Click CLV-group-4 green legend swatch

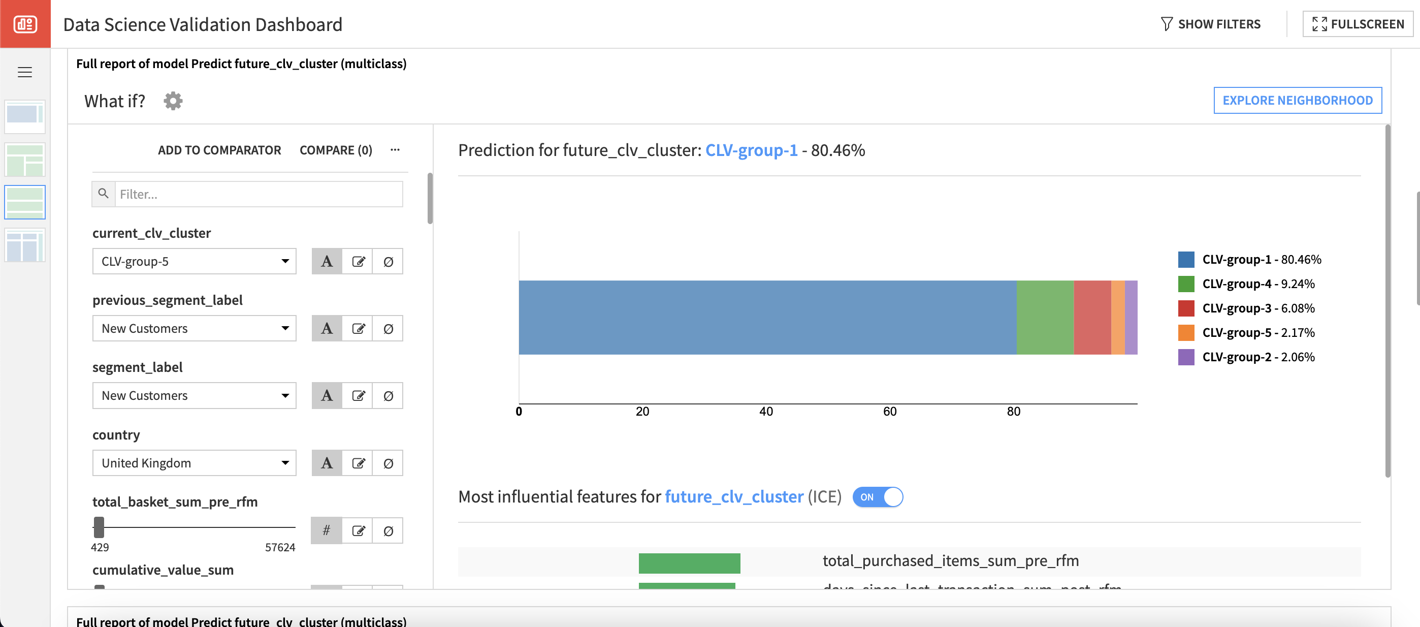pyautogui.click(x=1186, y=284)
